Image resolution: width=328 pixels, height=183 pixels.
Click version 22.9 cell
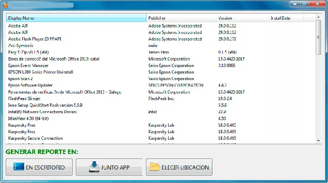pos(222,112)
